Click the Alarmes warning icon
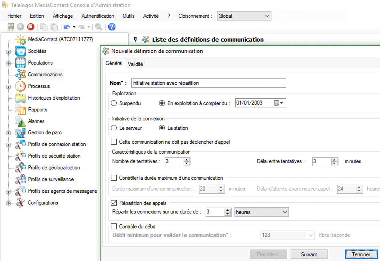380x261 pixels. 21,122
